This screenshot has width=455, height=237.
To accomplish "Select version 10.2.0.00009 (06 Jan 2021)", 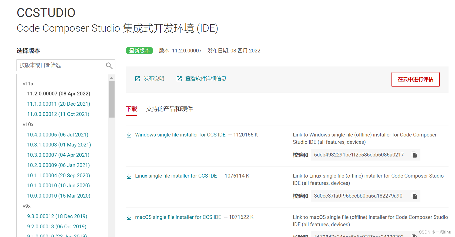I will (x=58, y=165).
